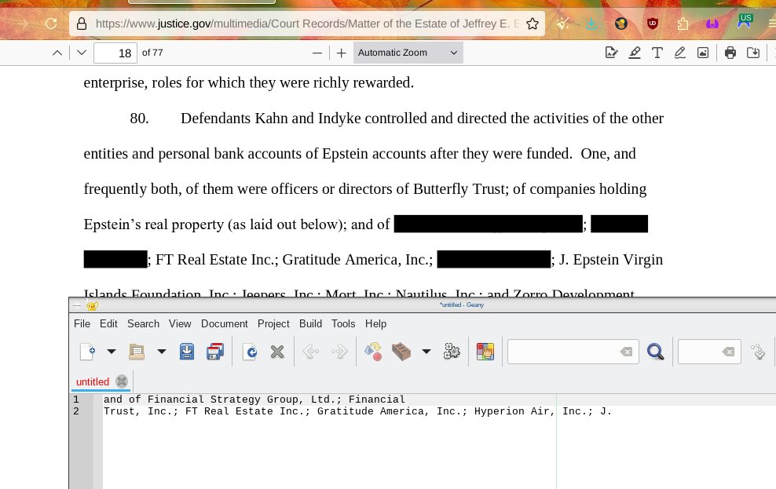Expand the build dropdown arrow
Viewport: 776px width, 489px height.
pos(426,352)
